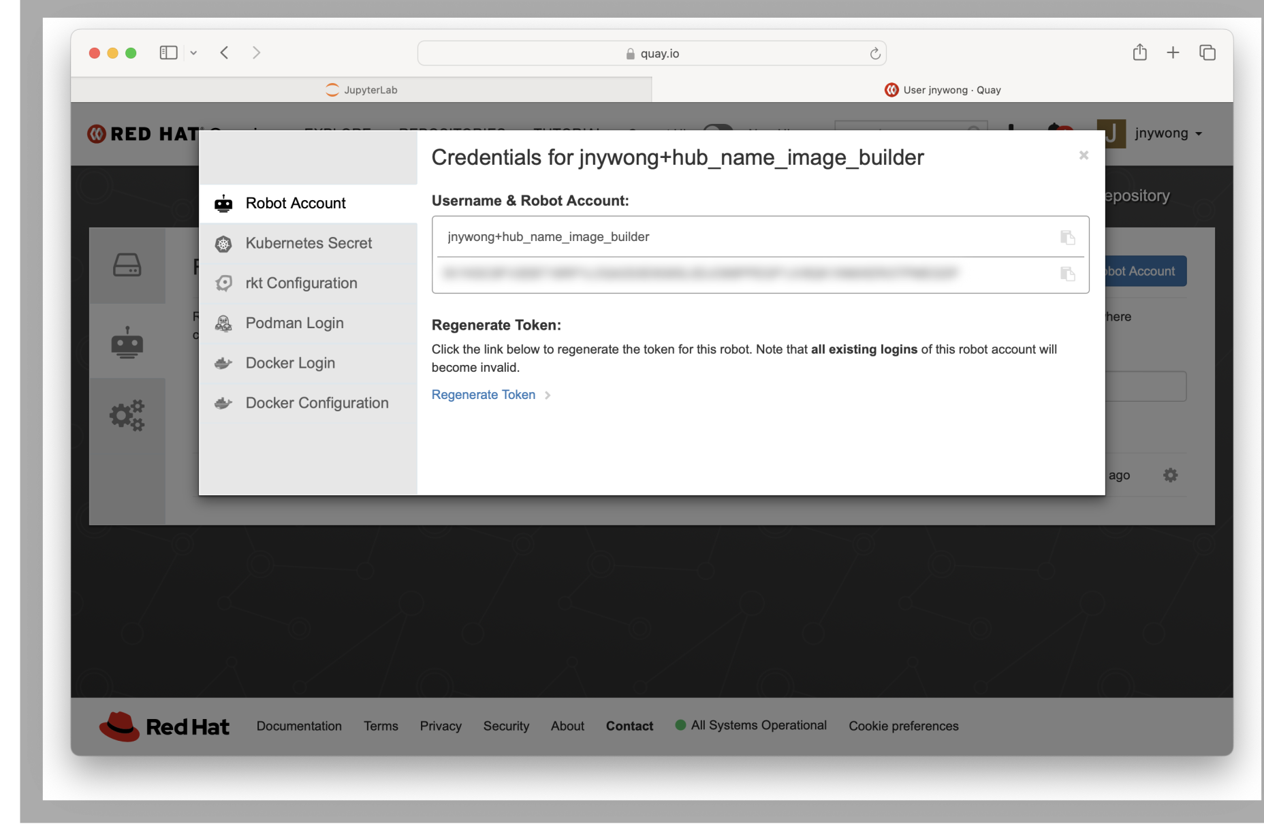1264x828 pixels.
Task: Dismiss the credentials dialog with the X
Action: pyautogui.click(x=1084, y=155)
